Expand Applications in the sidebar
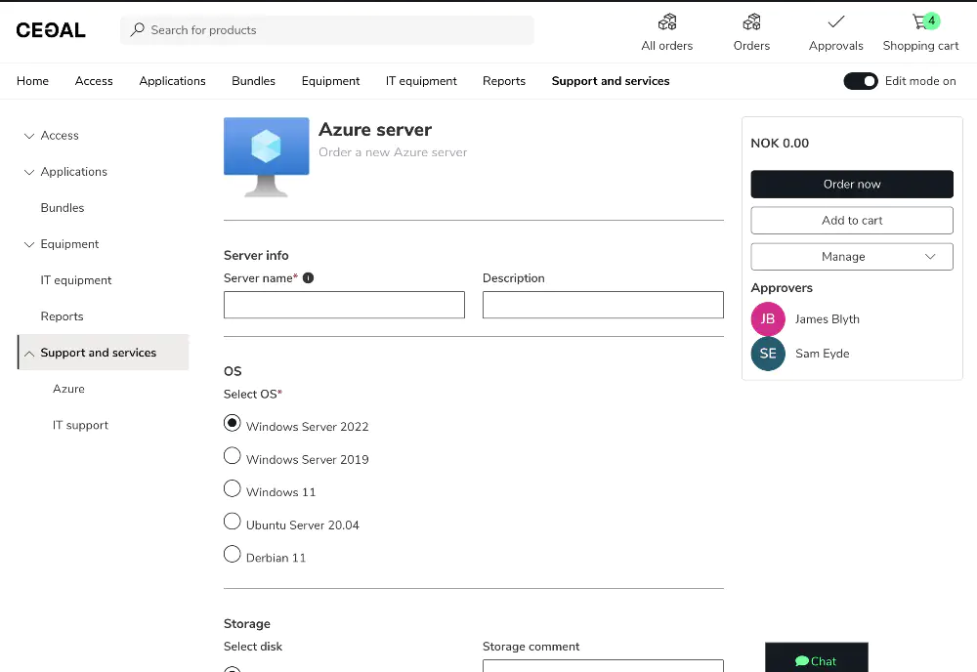This screenshot has width=977, height=672. pos(28,172)
